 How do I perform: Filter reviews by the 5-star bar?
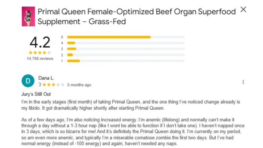(126, 37)
